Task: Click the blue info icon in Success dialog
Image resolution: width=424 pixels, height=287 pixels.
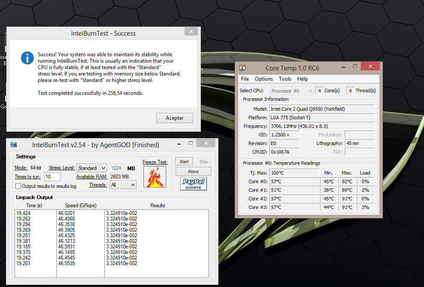Action: click(x=27, y=57)
